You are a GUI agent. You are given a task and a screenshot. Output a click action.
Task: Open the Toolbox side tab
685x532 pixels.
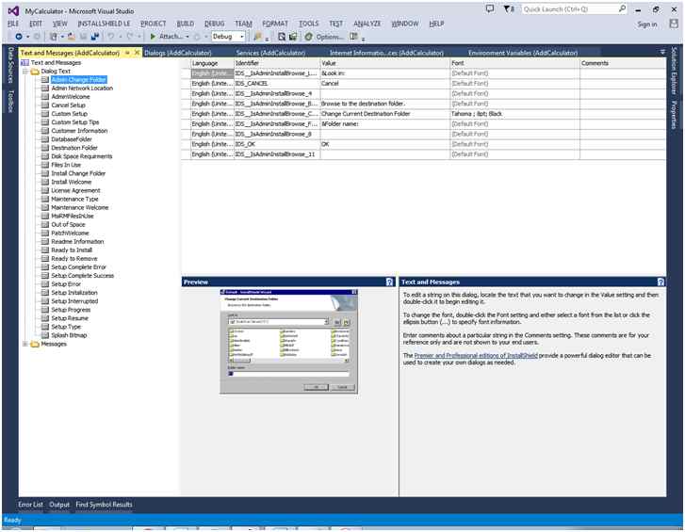[11, 102]
